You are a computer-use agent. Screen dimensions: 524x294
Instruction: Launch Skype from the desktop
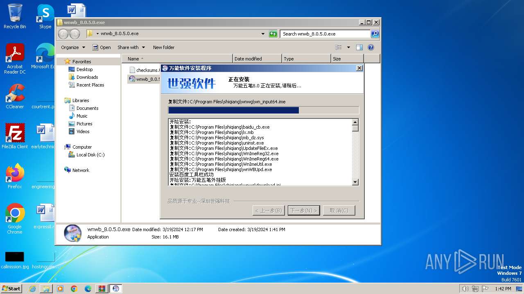tap(45, 16)
